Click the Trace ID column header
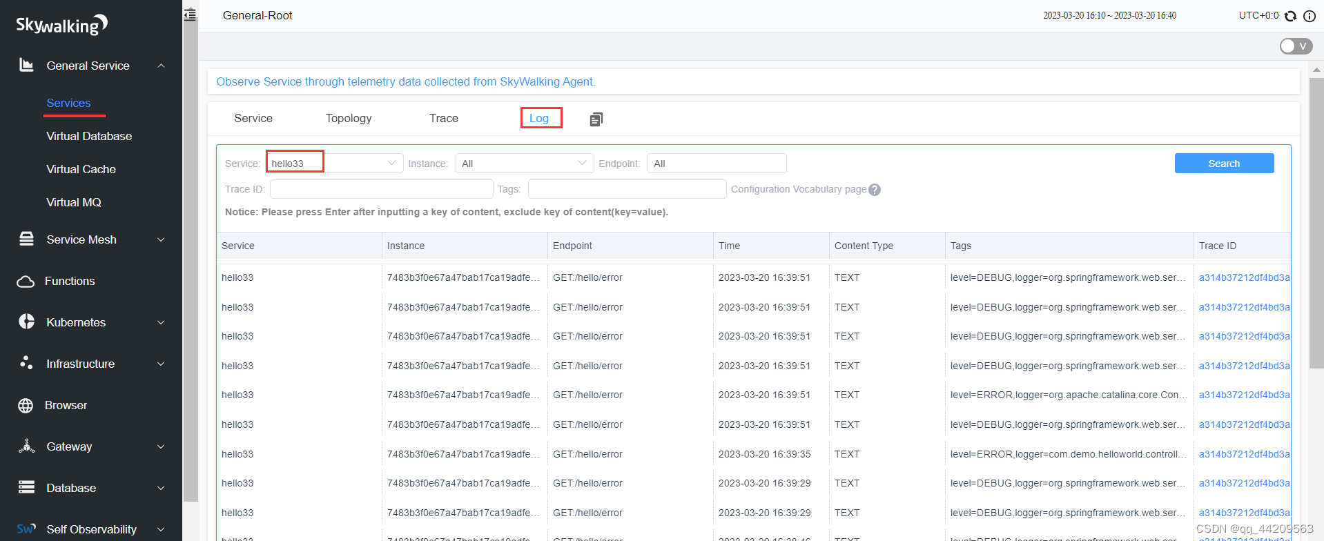 click(1218, 246)
